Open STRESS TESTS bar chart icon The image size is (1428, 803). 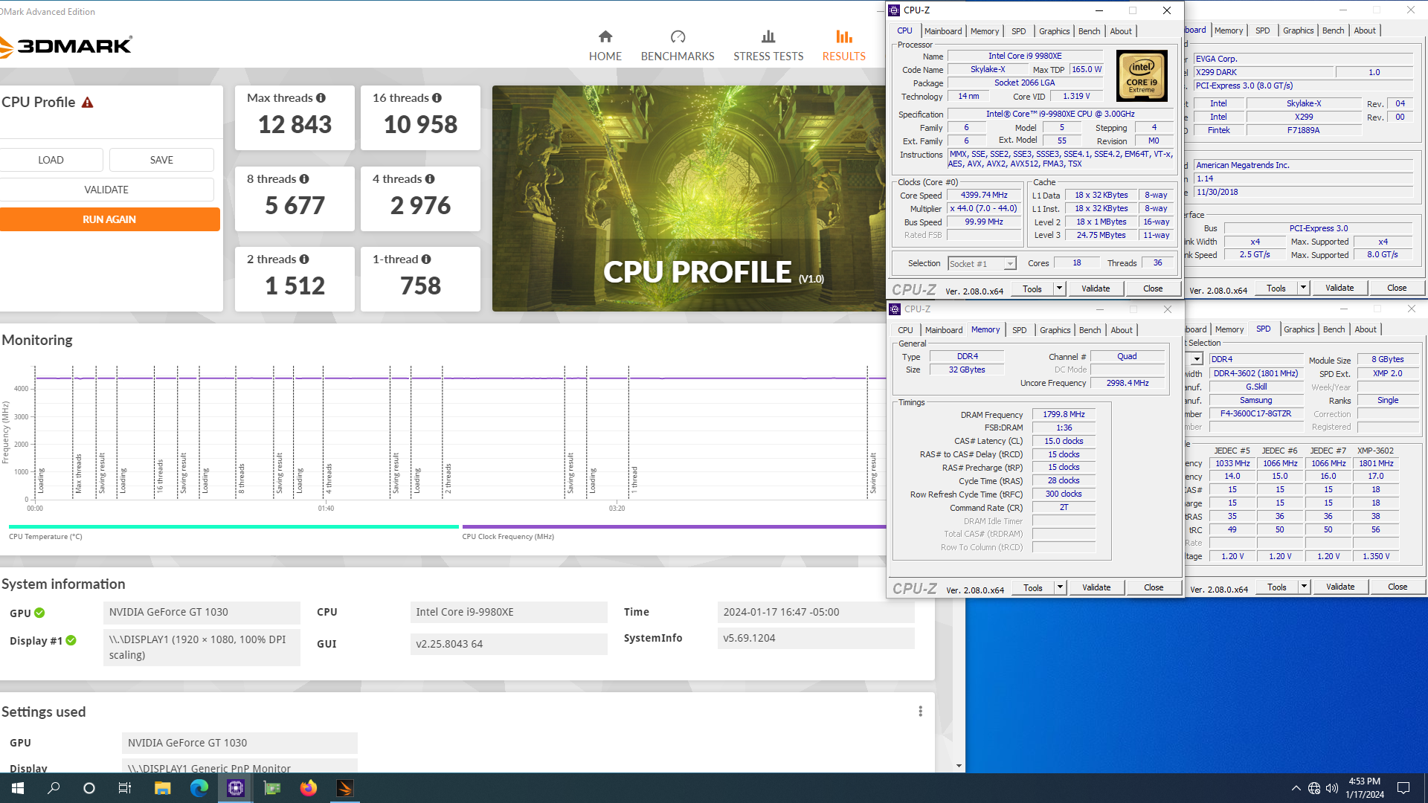(768, 36)
